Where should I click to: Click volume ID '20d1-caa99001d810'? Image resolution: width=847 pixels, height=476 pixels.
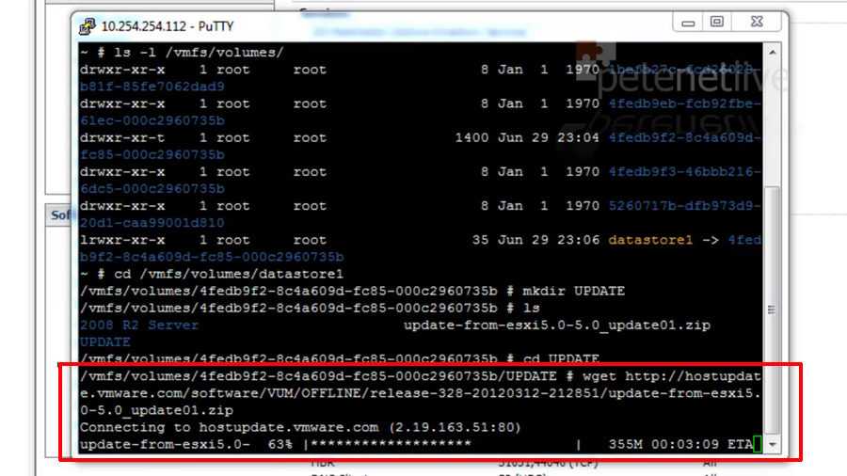(152, 222)
